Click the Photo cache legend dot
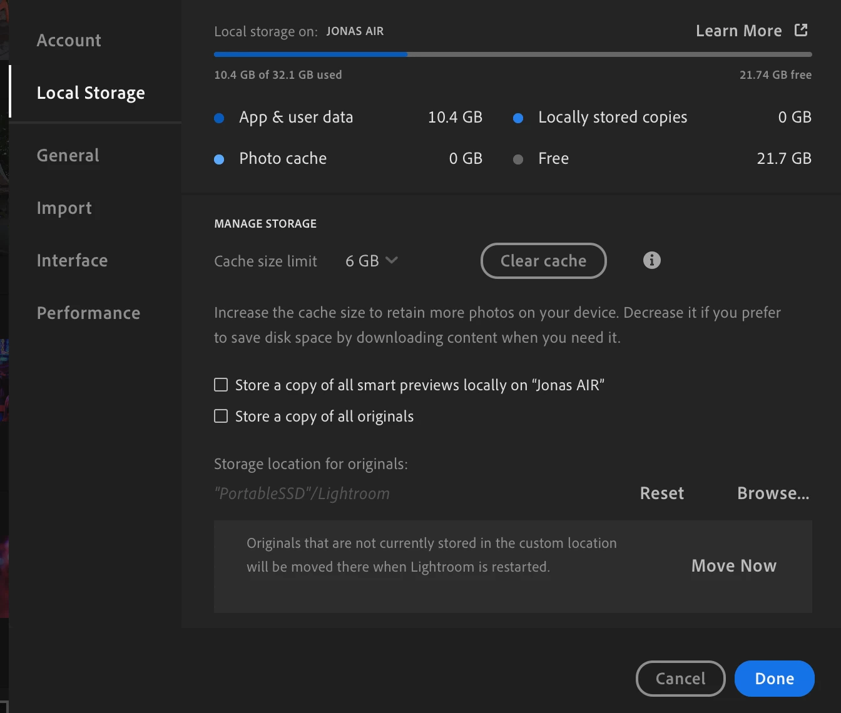Screen dimensions: 841x713 (x=219, y=159)
